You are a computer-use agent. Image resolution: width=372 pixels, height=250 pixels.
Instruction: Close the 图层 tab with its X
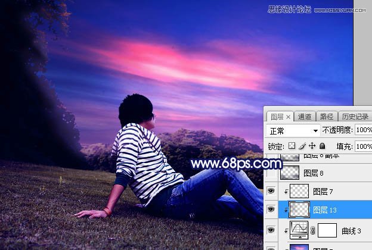[288, 117]
